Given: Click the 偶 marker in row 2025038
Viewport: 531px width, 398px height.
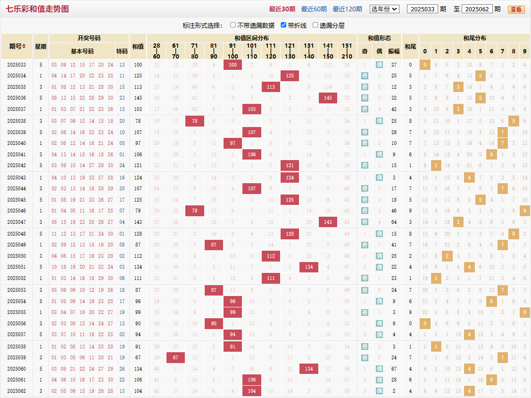Looking at the screenshot, I should coord(379,121).
